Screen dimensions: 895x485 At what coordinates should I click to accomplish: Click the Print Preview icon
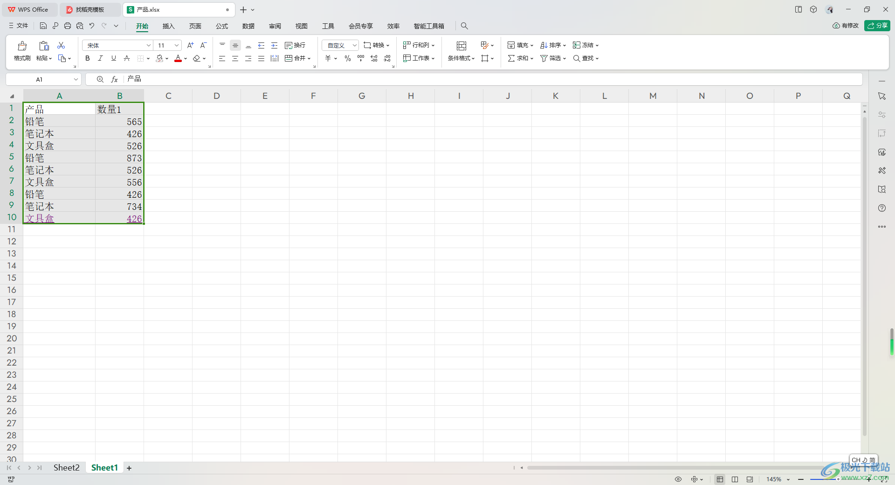pos(80,26)
